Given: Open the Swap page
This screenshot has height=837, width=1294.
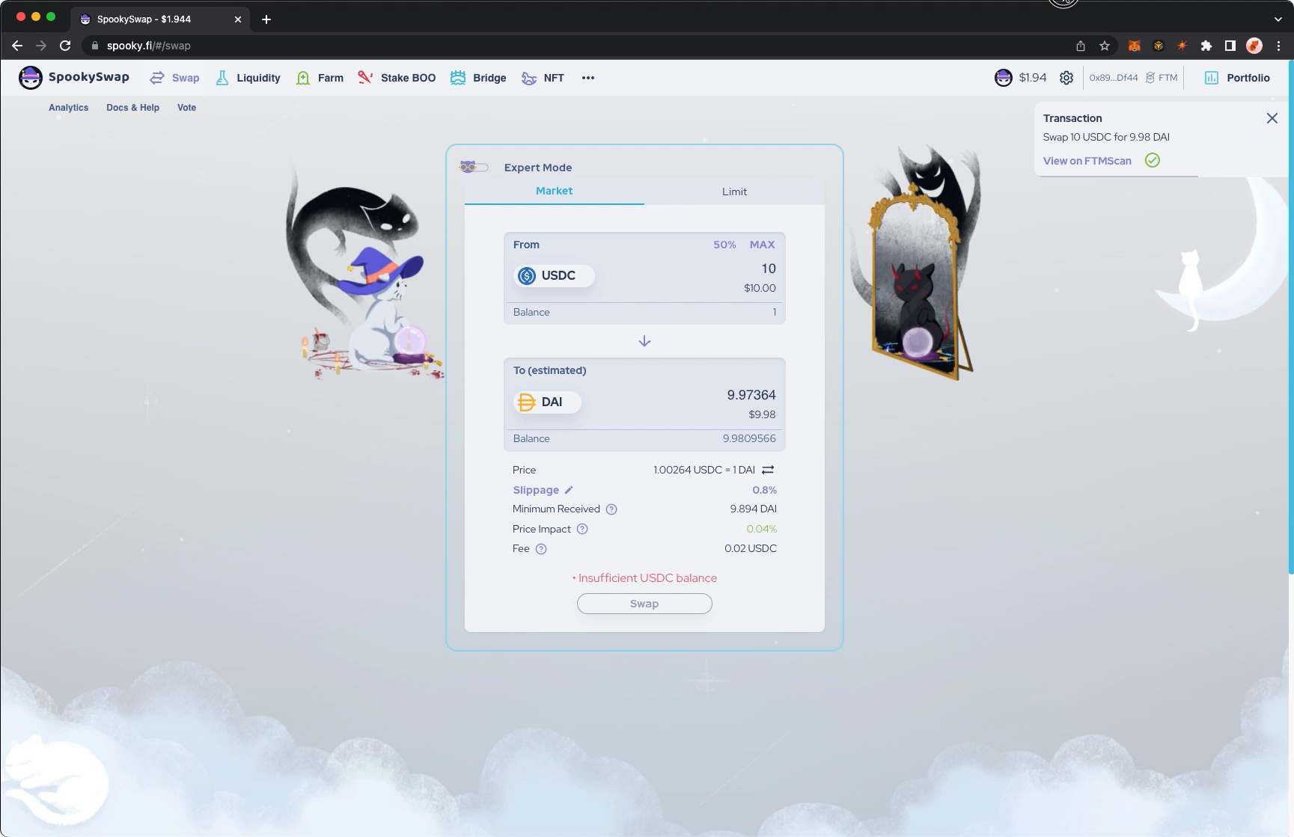Looking at the screenshot, I should pos(174,78).
